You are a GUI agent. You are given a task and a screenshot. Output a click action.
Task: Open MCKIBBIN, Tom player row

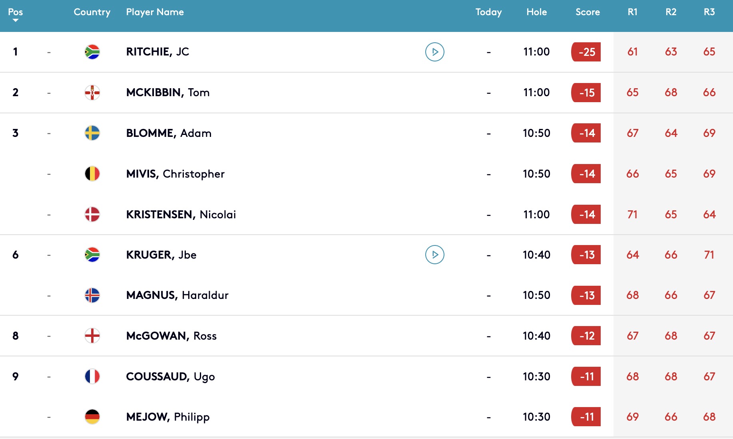click(x=366, y=93)
